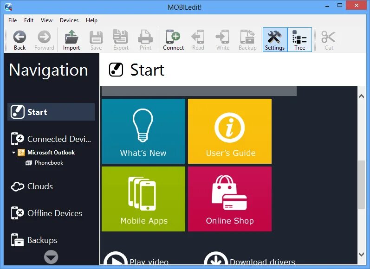The height and width of the screenshot is (269, 370).
Task: Maximize the MOBILedit window
Action: pos(340,6)
